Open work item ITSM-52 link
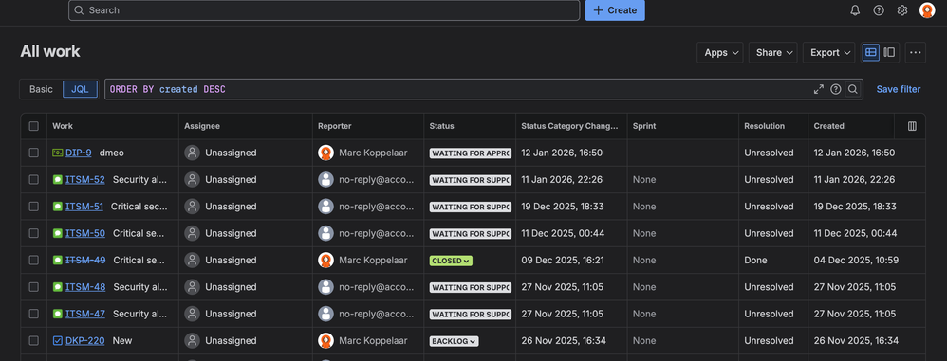The height and width of the screenshot is (361, 947). [x=85, y=180]
